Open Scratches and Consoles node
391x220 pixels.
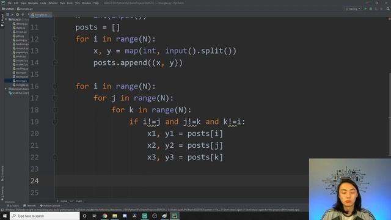(19, 93)
